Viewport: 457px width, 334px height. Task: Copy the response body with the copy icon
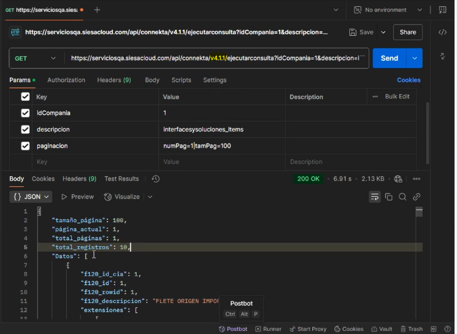389,197
